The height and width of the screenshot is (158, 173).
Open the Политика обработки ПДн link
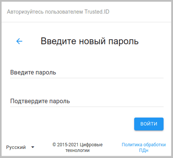click(144, 147)
